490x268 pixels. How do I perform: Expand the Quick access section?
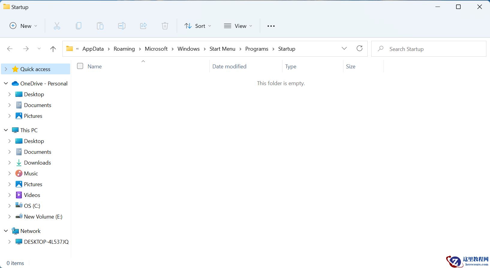click(x=6, y=69)
